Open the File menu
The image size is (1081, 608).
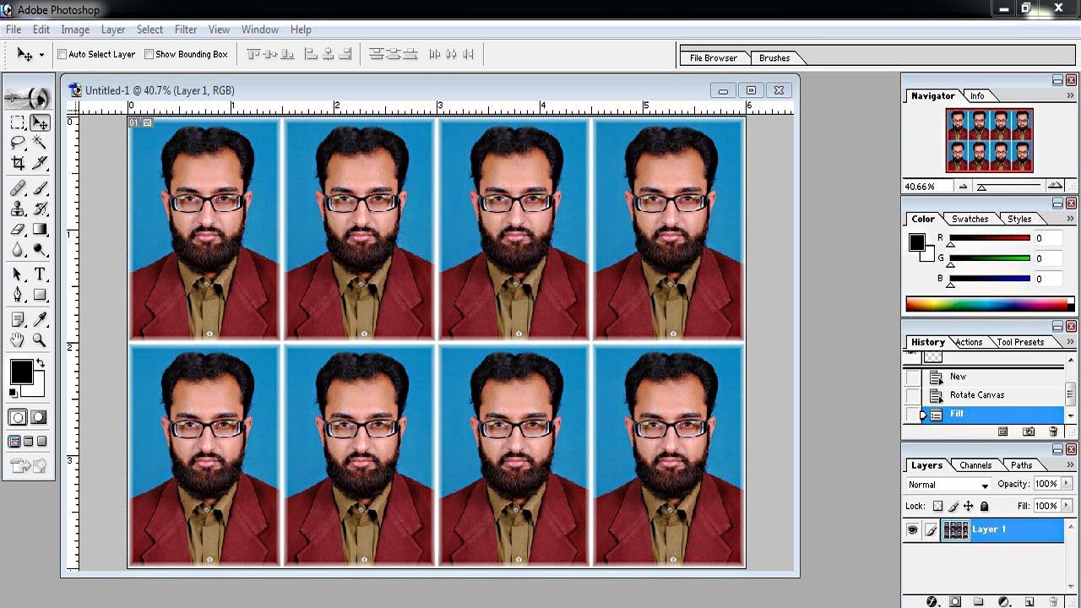(14, 30)
